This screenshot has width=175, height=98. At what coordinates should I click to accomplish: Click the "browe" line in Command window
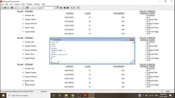coord(54,48)
